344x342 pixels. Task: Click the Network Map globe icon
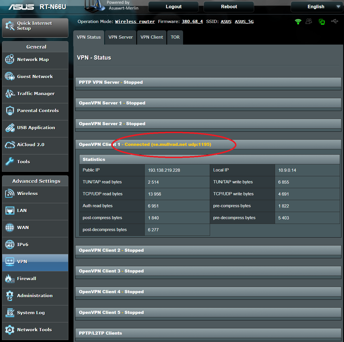pos(10,59)
